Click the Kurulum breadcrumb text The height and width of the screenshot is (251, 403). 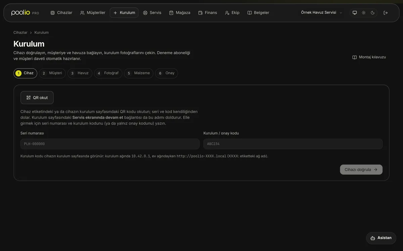point(42,32)
